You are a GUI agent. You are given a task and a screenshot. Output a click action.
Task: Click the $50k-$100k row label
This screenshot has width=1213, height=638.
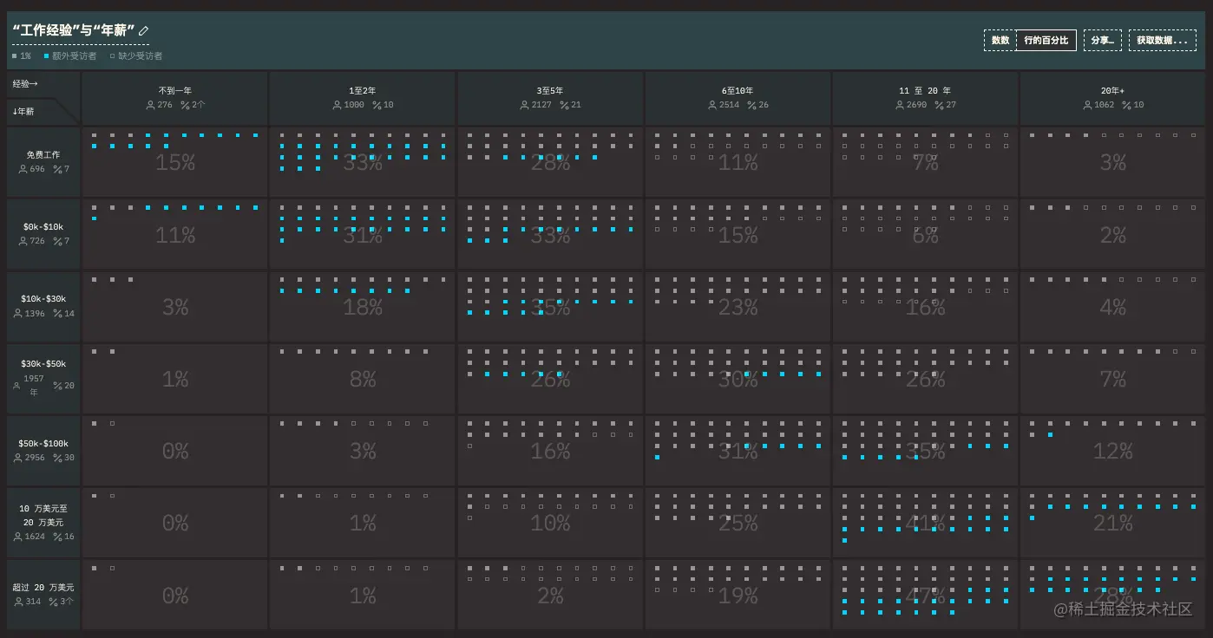[43, 443]
